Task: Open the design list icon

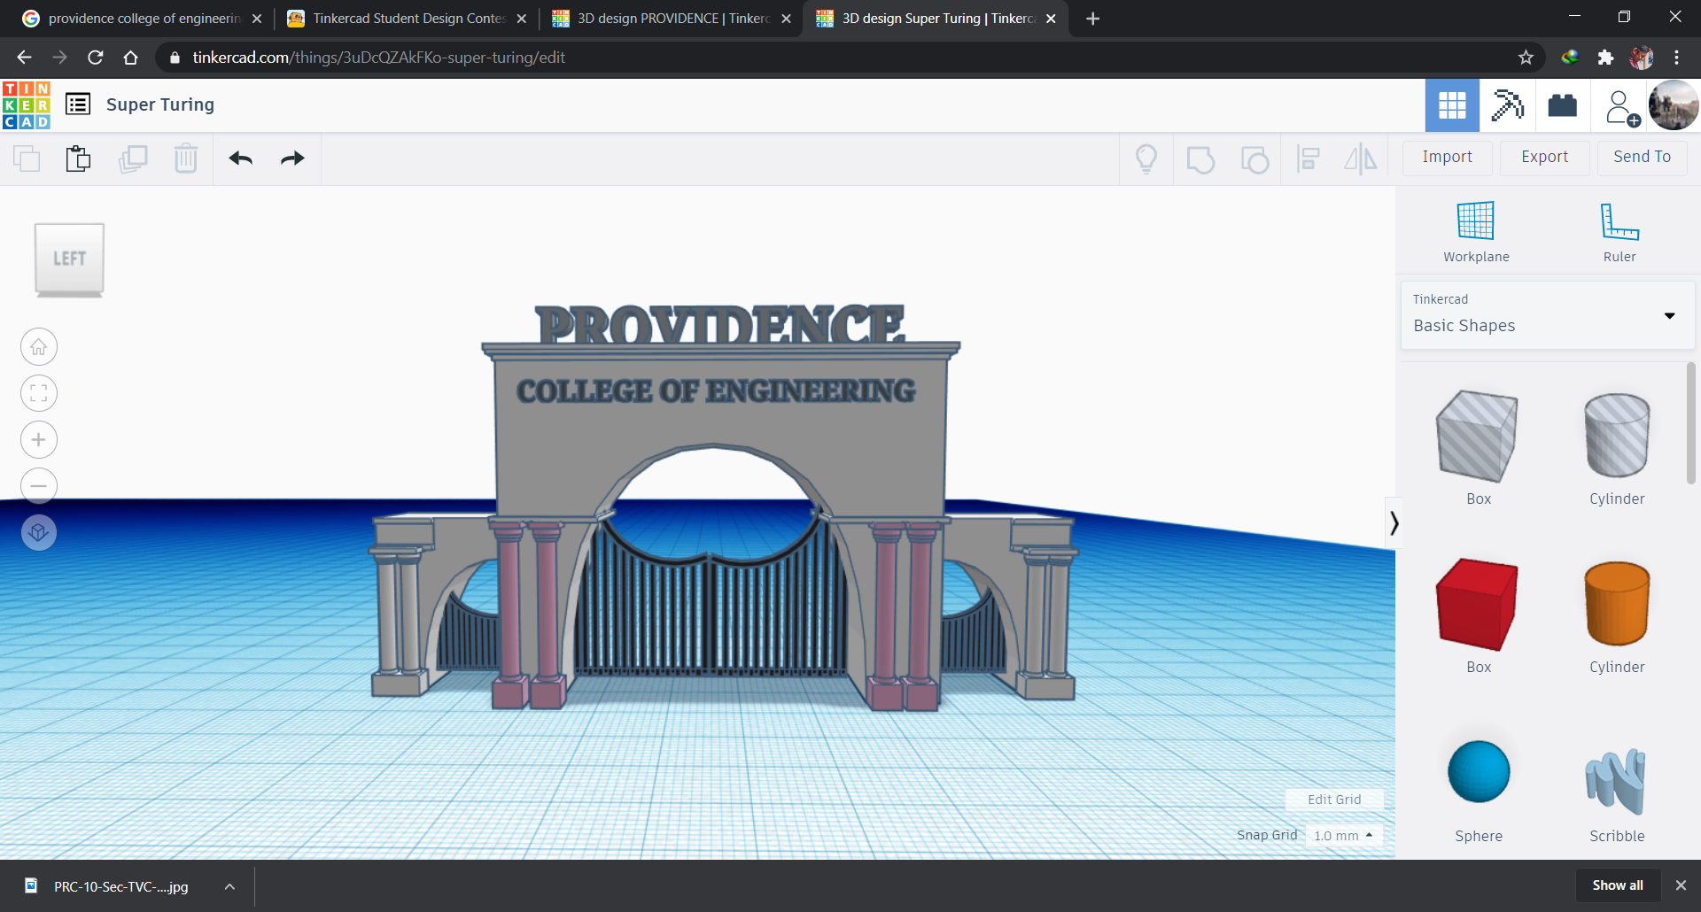Action: click(x=78, y=104)
